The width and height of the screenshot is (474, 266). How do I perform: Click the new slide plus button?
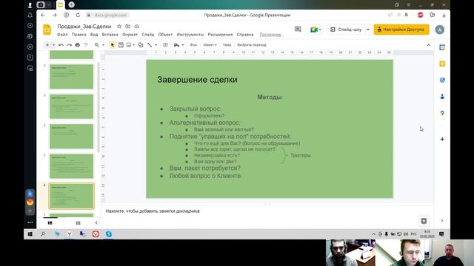point(47,45)
